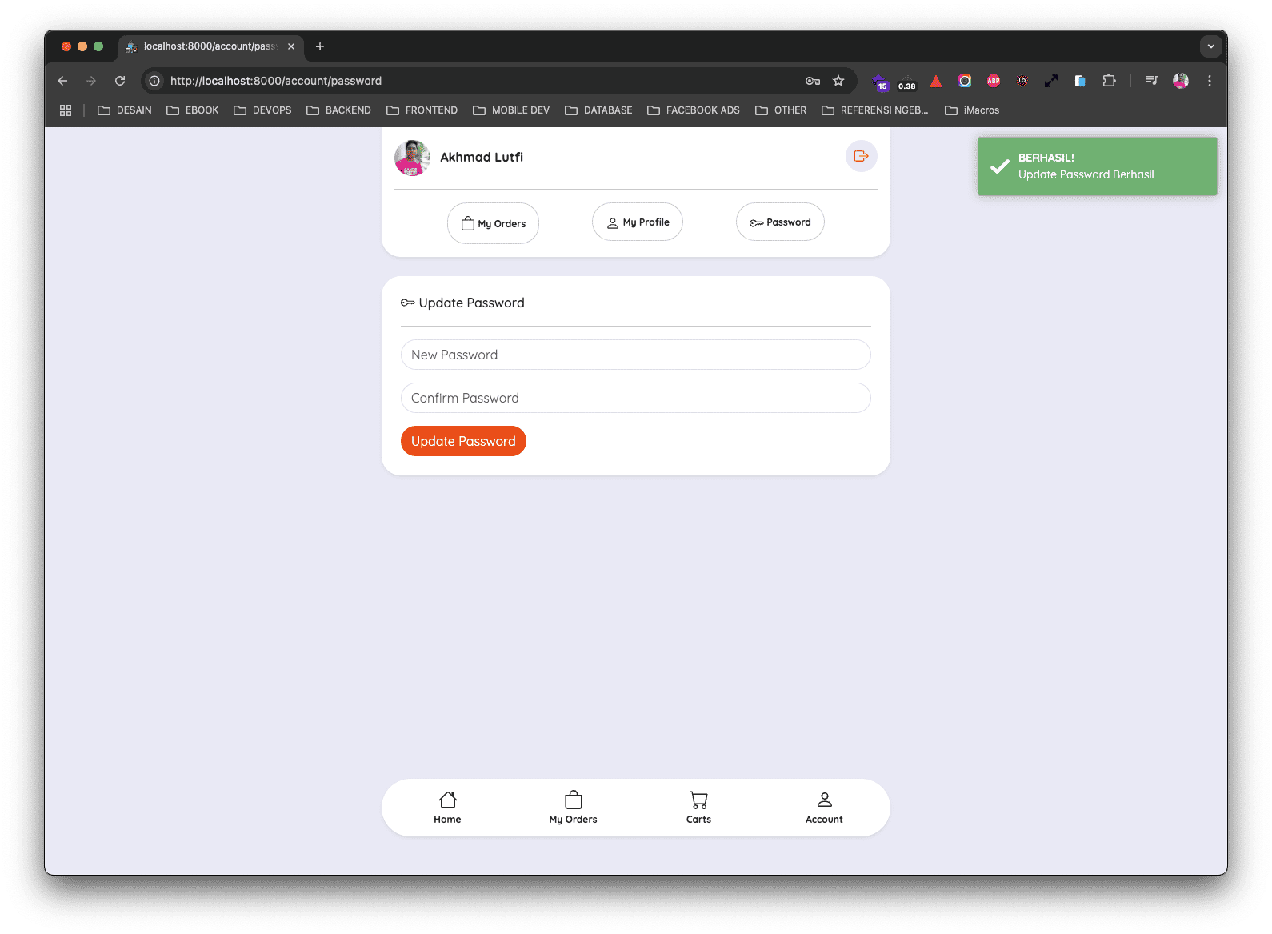Open My Orders in bottom navigation bar
Screen dimensions: 1272x934
[x=573, y=807]
